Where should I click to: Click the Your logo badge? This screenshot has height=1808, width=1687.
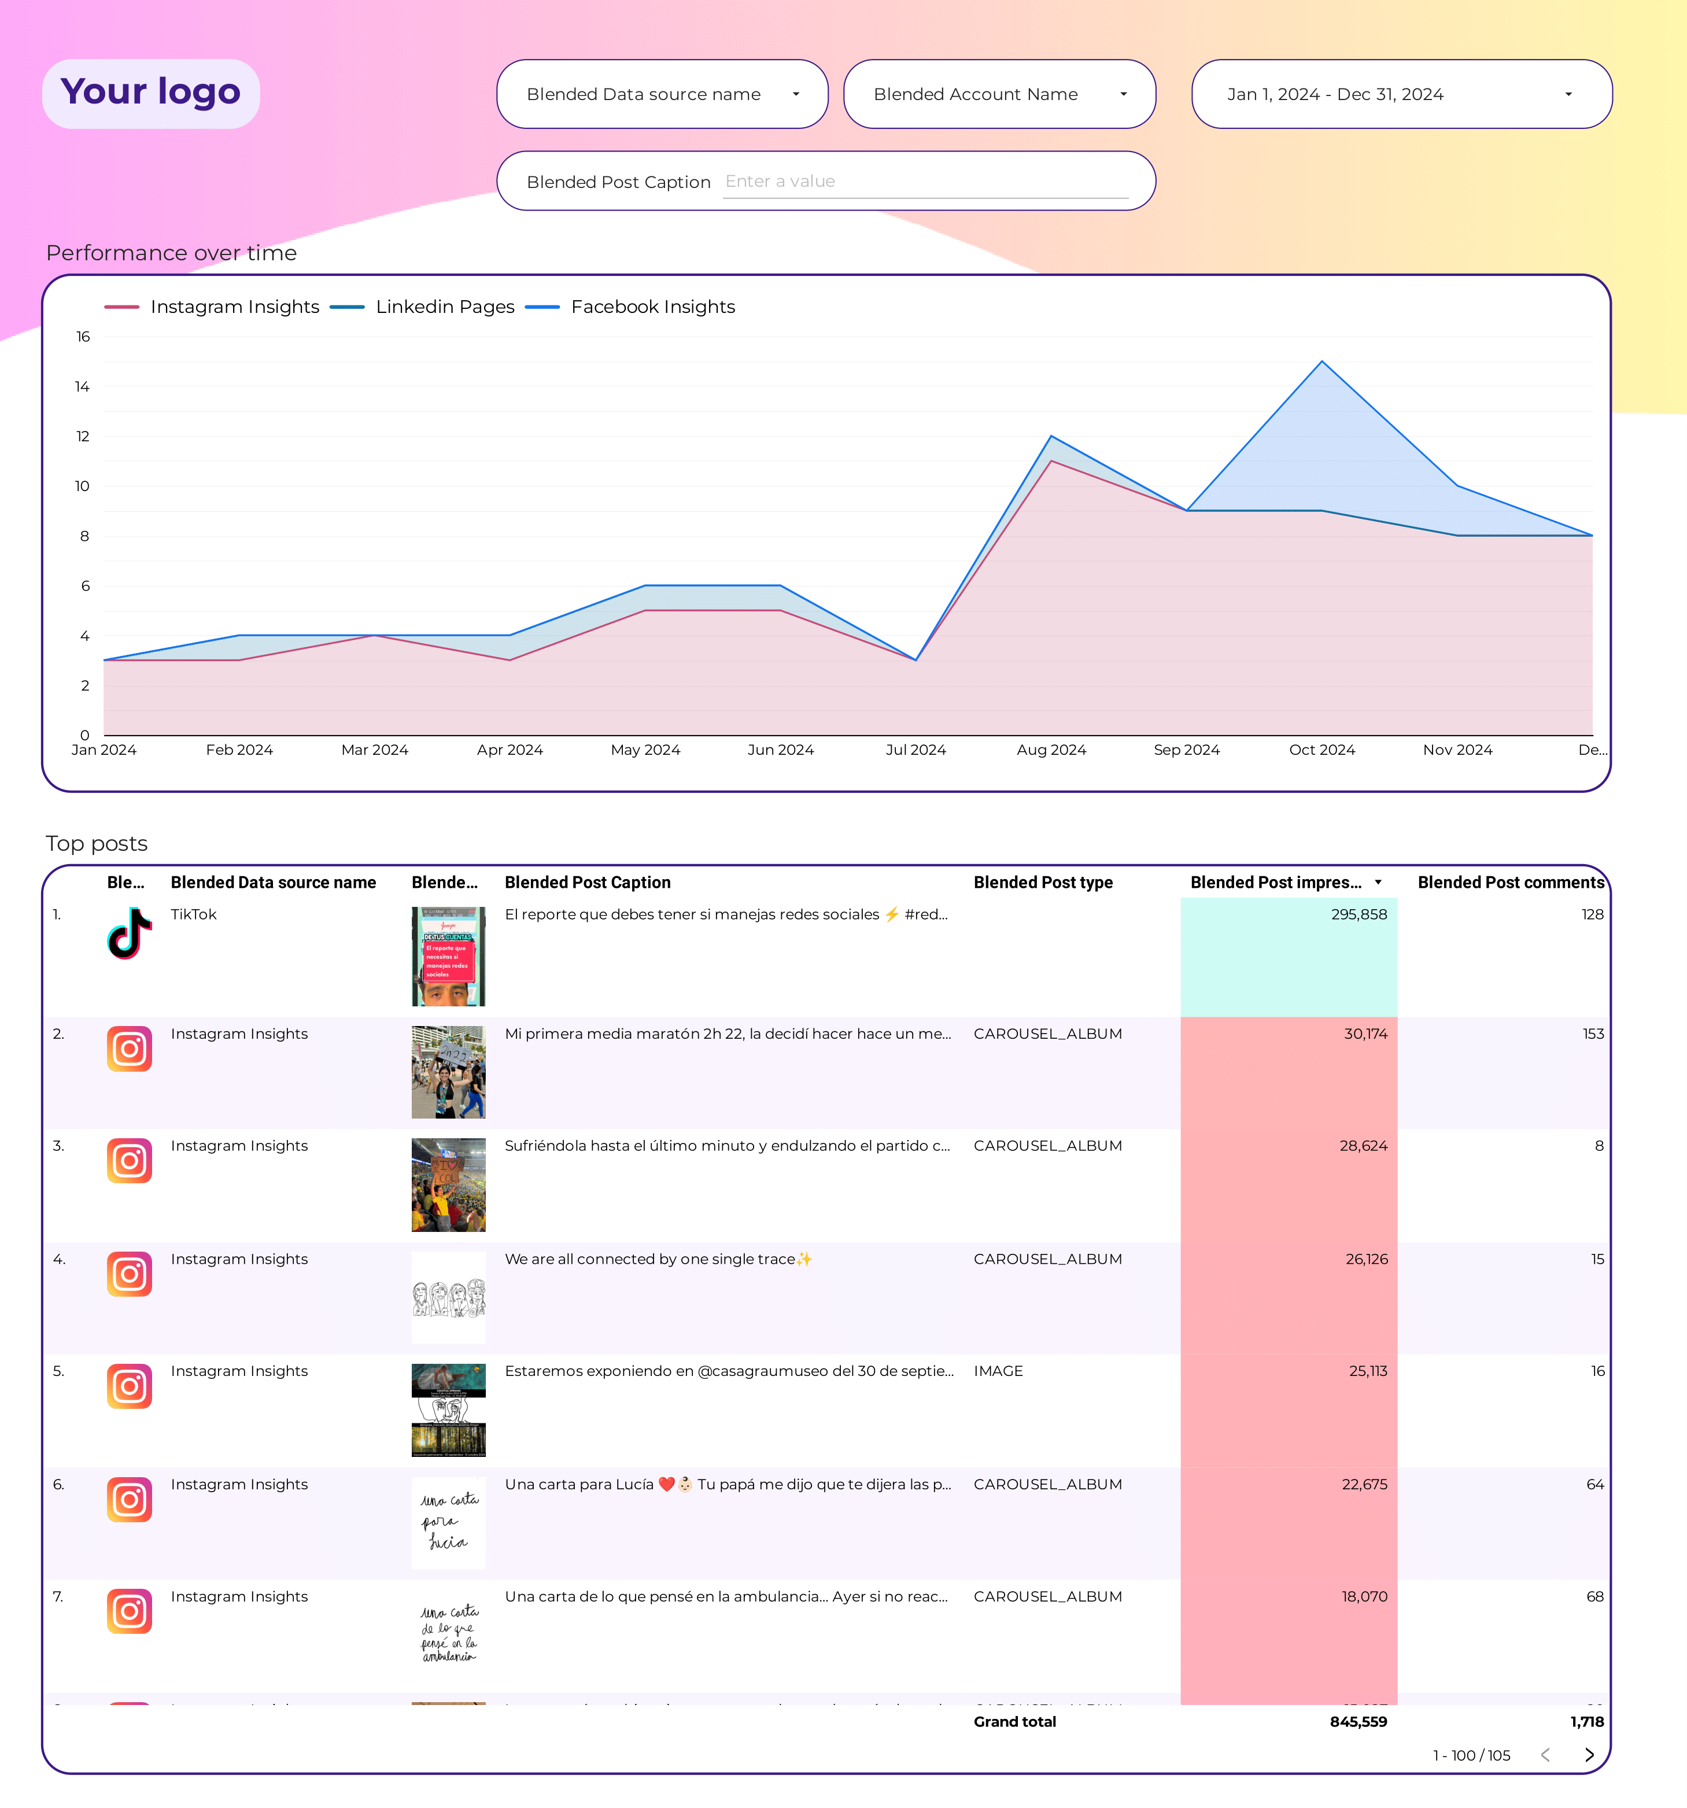pos(151,93)
